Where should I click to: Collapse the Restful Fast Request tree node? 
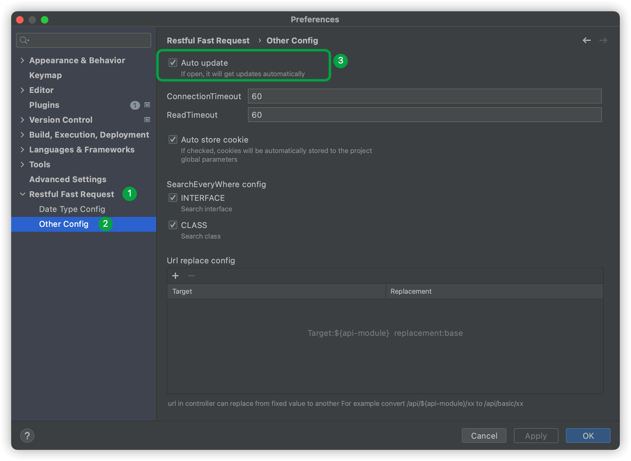point(22,194)
